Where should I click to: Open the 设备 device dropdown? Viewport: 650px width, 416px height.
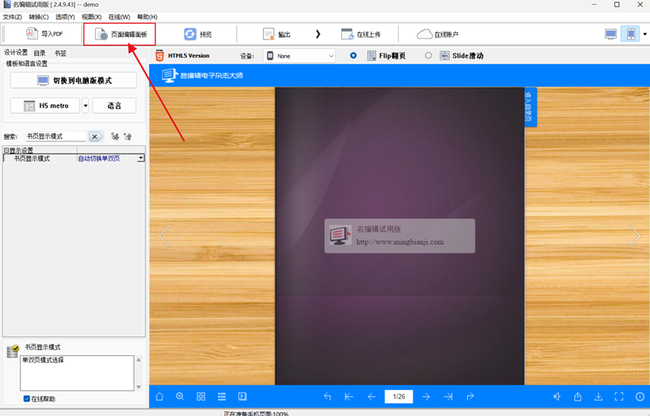tap(300, 56)
